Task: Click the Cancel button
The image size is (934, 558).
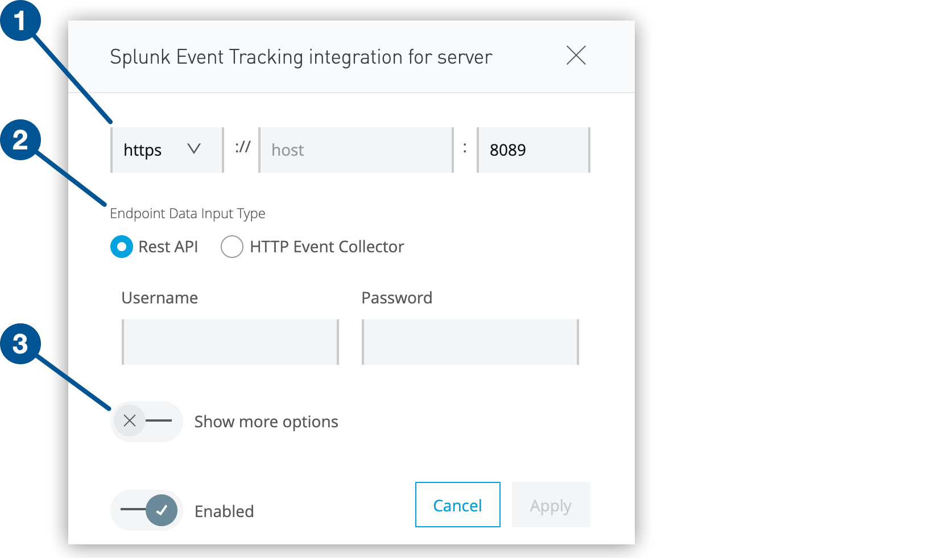Action: coord(457,505)
